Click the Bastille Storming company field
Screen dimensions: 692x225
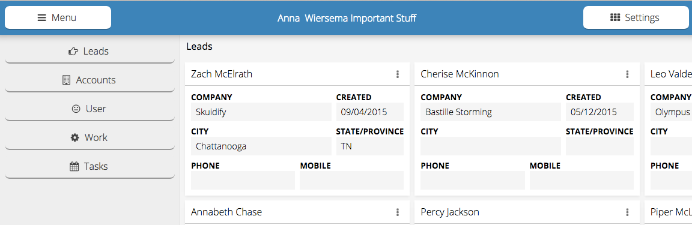pyautogui.click(x=491, y=112)
